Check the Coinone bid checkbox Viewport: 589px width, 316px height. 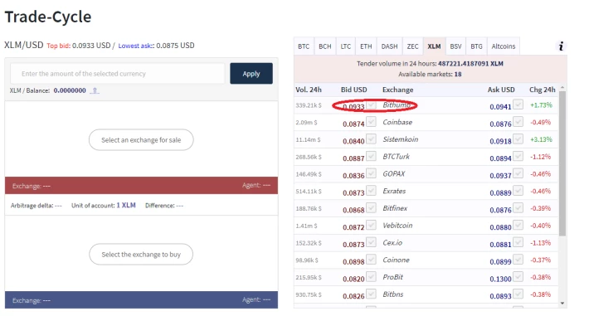coord(371,260)
